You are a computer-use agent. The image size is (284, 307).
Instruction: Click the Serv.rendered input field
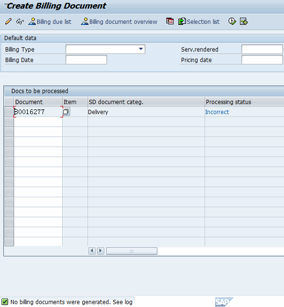tap(262, 49)
